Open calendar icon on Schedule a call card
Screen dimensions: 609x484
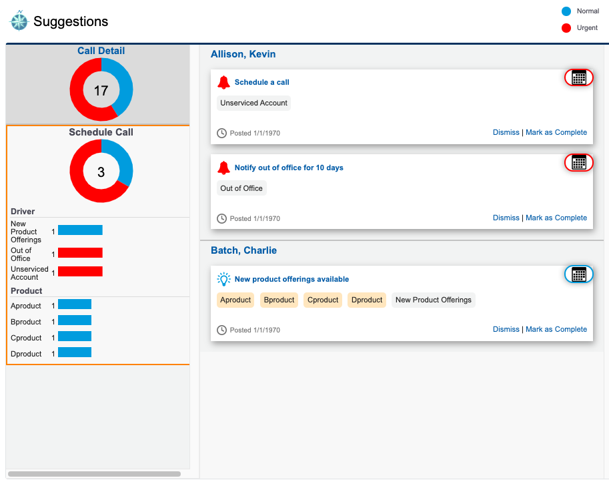pos(578,77)
